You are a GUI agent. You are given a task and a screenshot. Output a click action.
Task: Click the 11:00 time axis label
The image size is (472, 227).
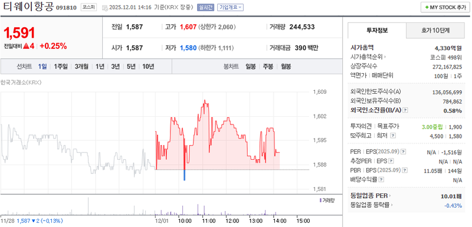pyautogui.click(x=208, y=221)
